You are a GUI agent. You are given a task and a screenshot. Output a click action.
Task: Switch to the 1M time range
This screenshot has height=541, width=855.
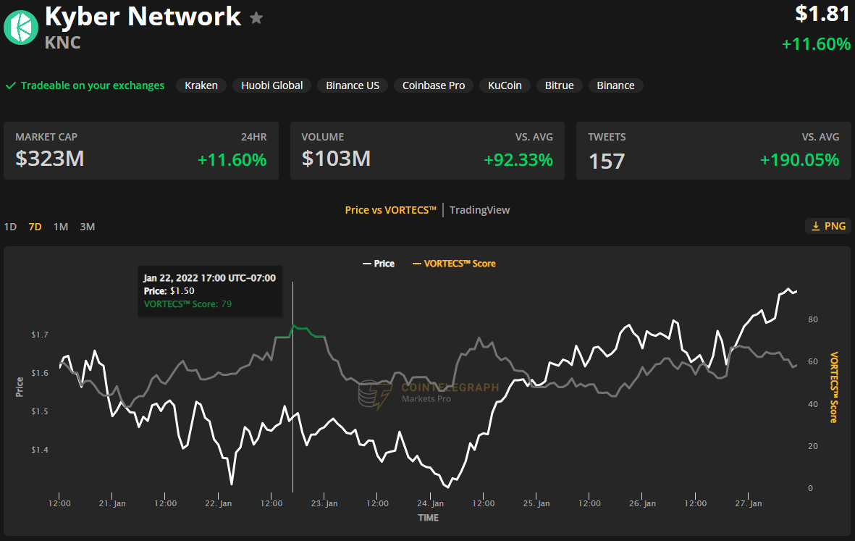61,227
